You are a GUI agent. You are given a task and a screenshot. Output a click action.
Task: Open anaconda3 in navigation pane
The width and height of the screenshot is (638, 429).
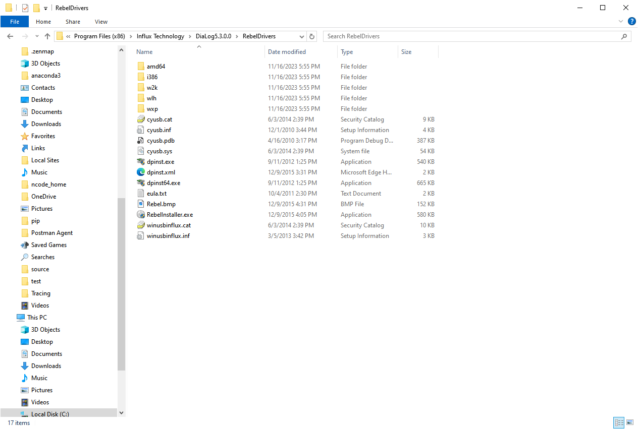click(x=46, y=76)
